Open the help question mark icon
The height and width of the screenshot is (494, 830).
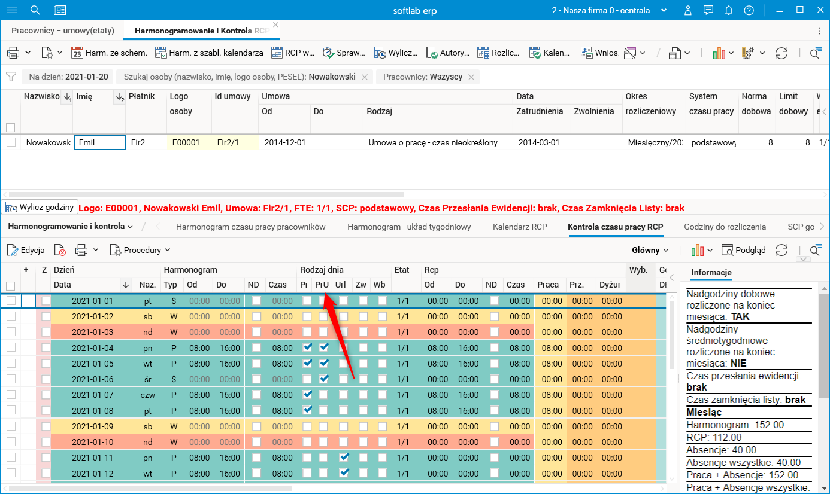point(749,10)
